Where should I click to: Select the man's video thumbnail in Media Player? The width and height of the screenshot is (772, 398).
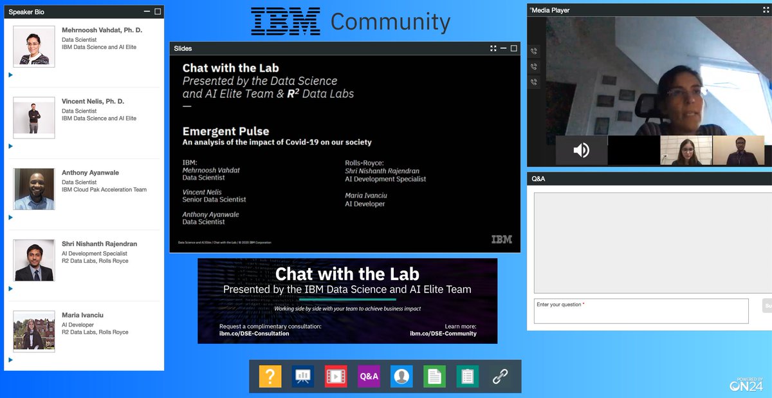(x=739, y=151)
